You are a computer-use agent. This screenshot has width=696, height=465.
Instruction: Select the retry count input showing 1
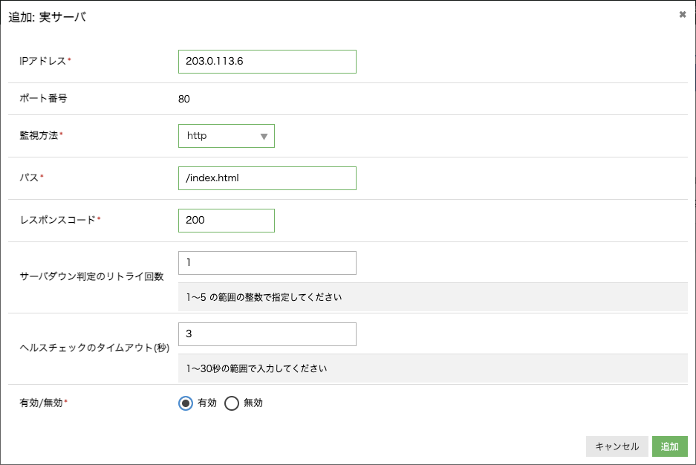pyautogui.click(x=267, y=263)
